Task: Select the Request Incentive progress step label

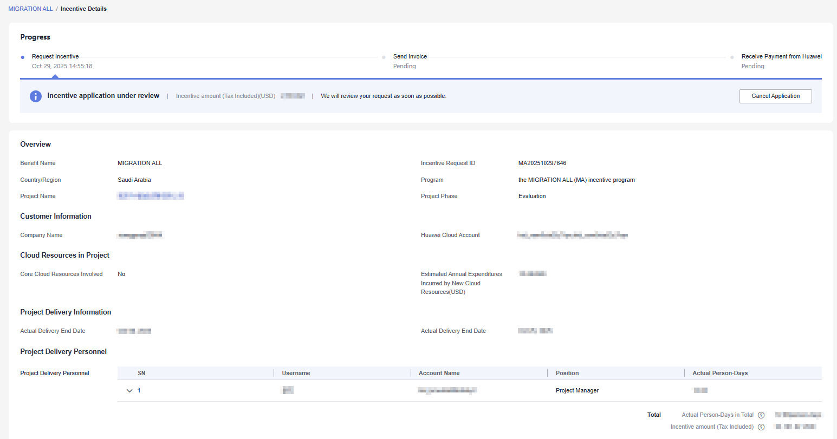Action: [x=55, y=56]
